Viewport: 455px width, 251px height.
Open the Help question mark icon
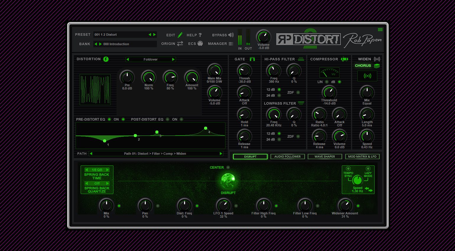click(200, 35)
